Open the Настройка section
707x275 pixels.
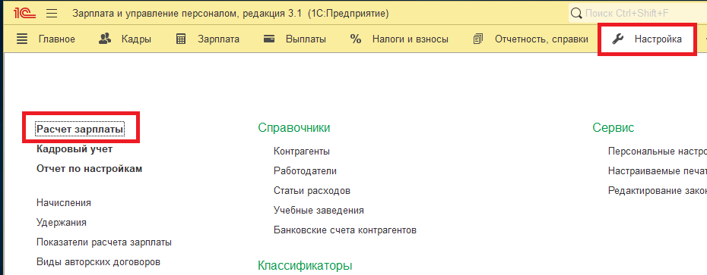tap(658, 39)
